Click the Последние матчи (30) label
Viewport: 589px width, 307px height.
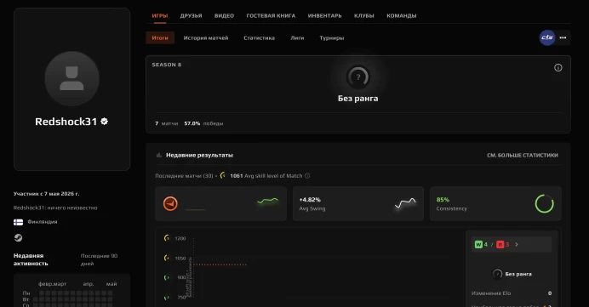[184, 176]
